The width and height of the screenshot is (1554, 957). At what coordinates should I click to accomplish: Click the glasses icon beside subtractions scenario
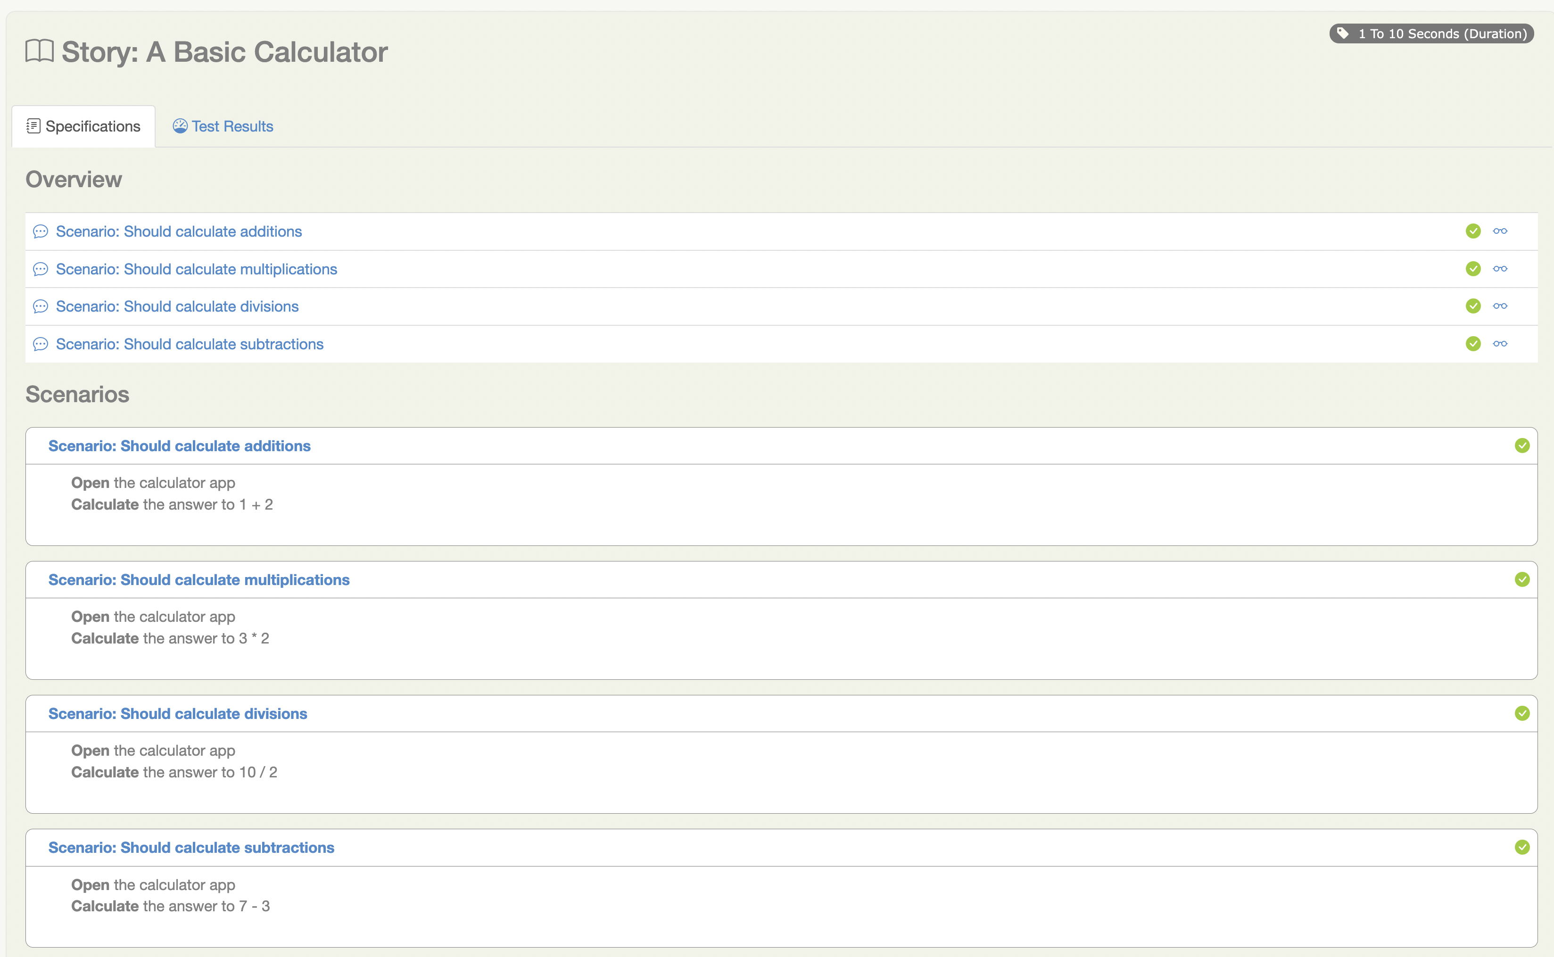pyautogui.click(x=1500, y=344)
